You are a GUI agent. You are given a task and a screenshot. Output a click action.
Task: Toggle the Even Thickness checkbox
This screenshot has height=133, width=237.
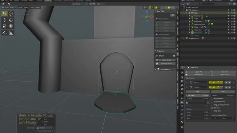pyautogui.click(x=212, y=102)
